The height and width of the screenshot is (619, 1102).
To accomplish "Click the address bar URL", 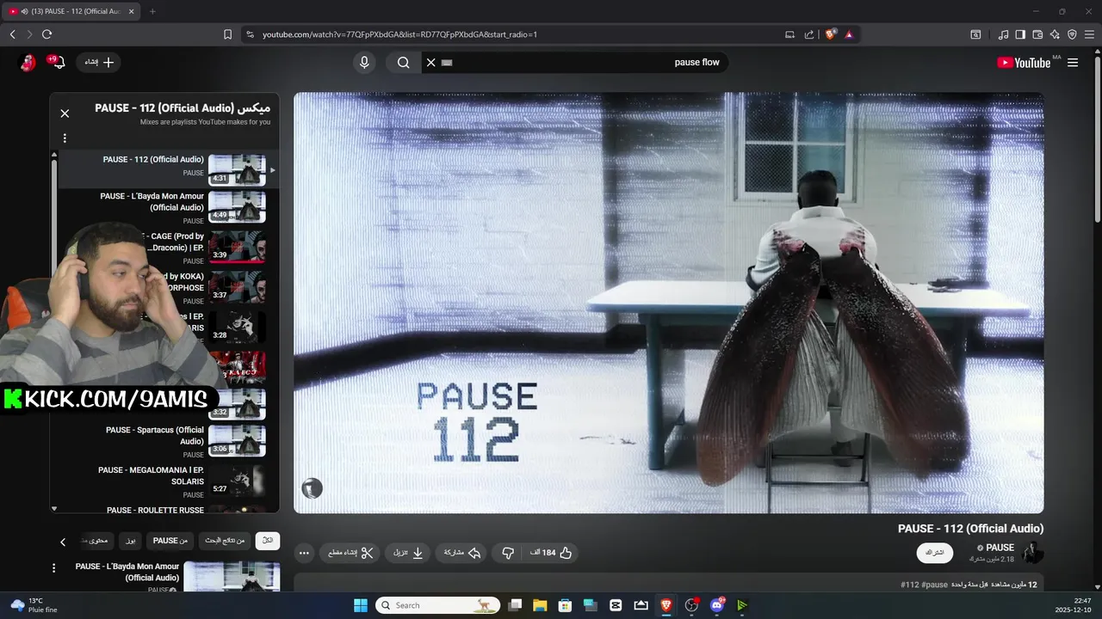I will tap(399, 34).
